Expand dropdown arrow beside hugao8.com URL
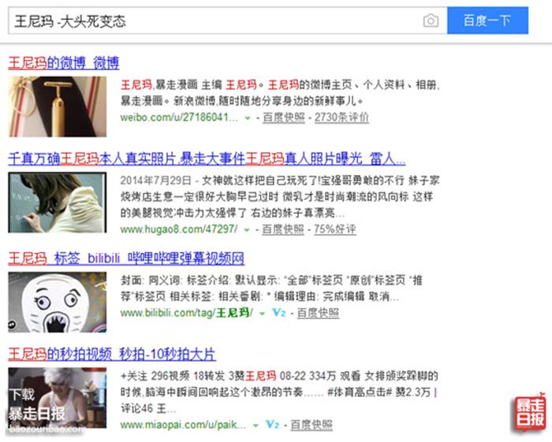 coord(247,230)
